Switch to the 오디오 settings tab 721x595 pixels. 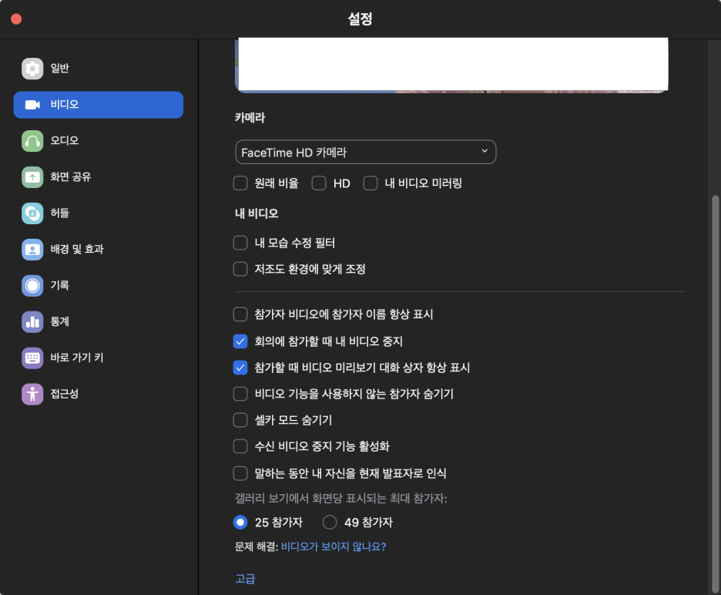(65, 140)
